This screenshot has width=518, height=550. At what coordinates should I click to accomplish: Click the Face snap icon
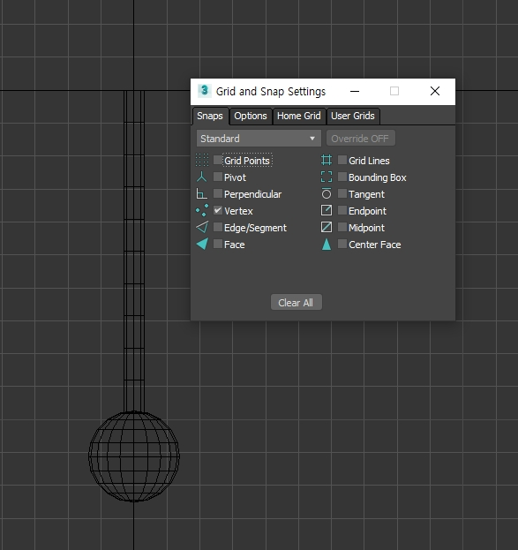[202, 245]
